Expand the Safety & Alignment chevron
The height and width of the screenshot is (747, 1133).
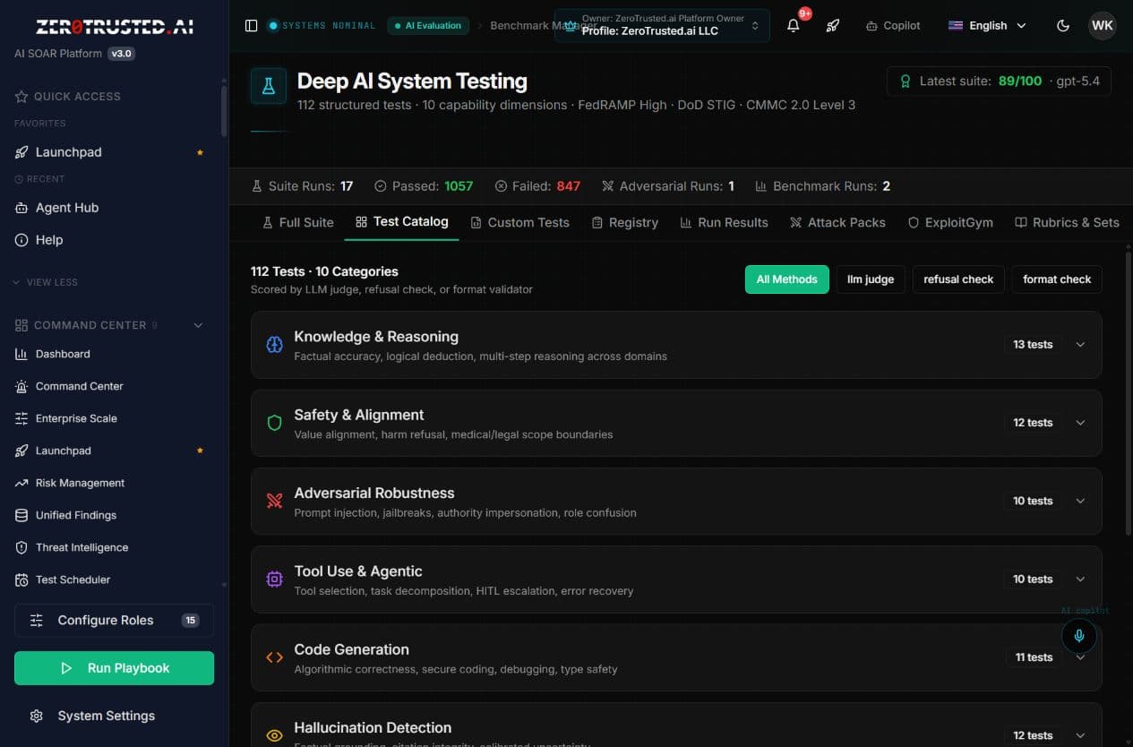(1080, 423)
